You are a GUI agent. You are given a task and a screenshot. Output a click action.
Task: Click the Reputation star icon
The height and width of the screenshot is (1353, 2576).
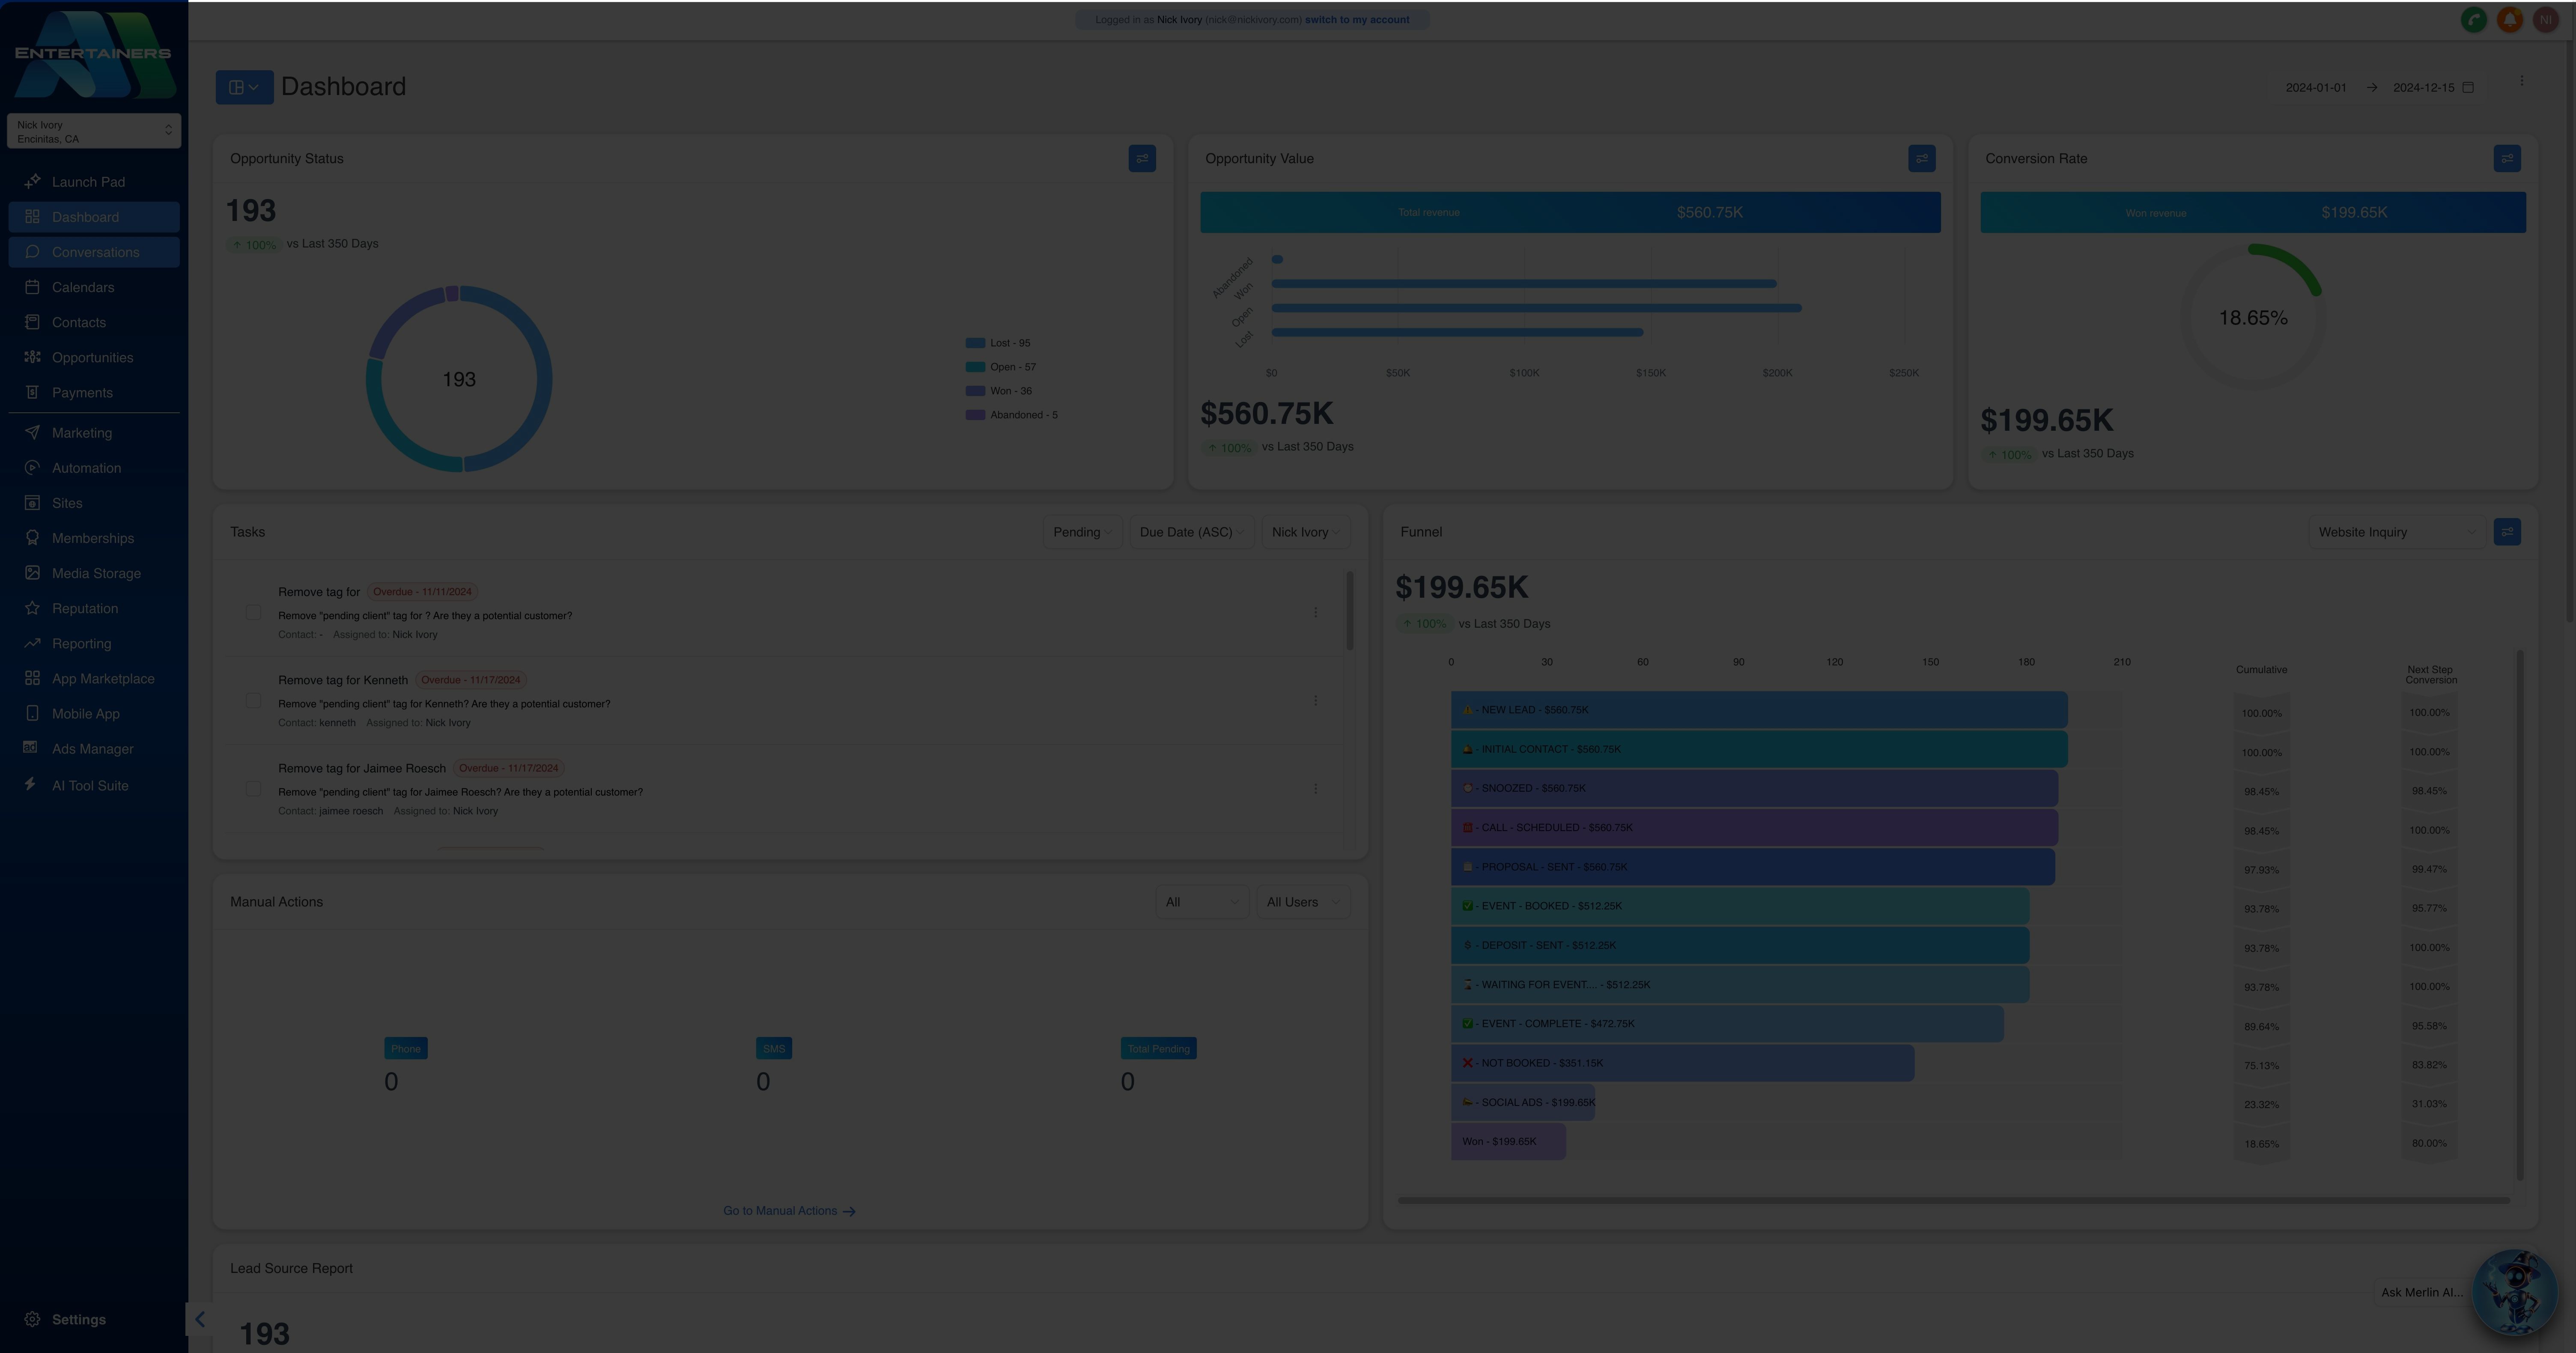click(x=32, y=608)
